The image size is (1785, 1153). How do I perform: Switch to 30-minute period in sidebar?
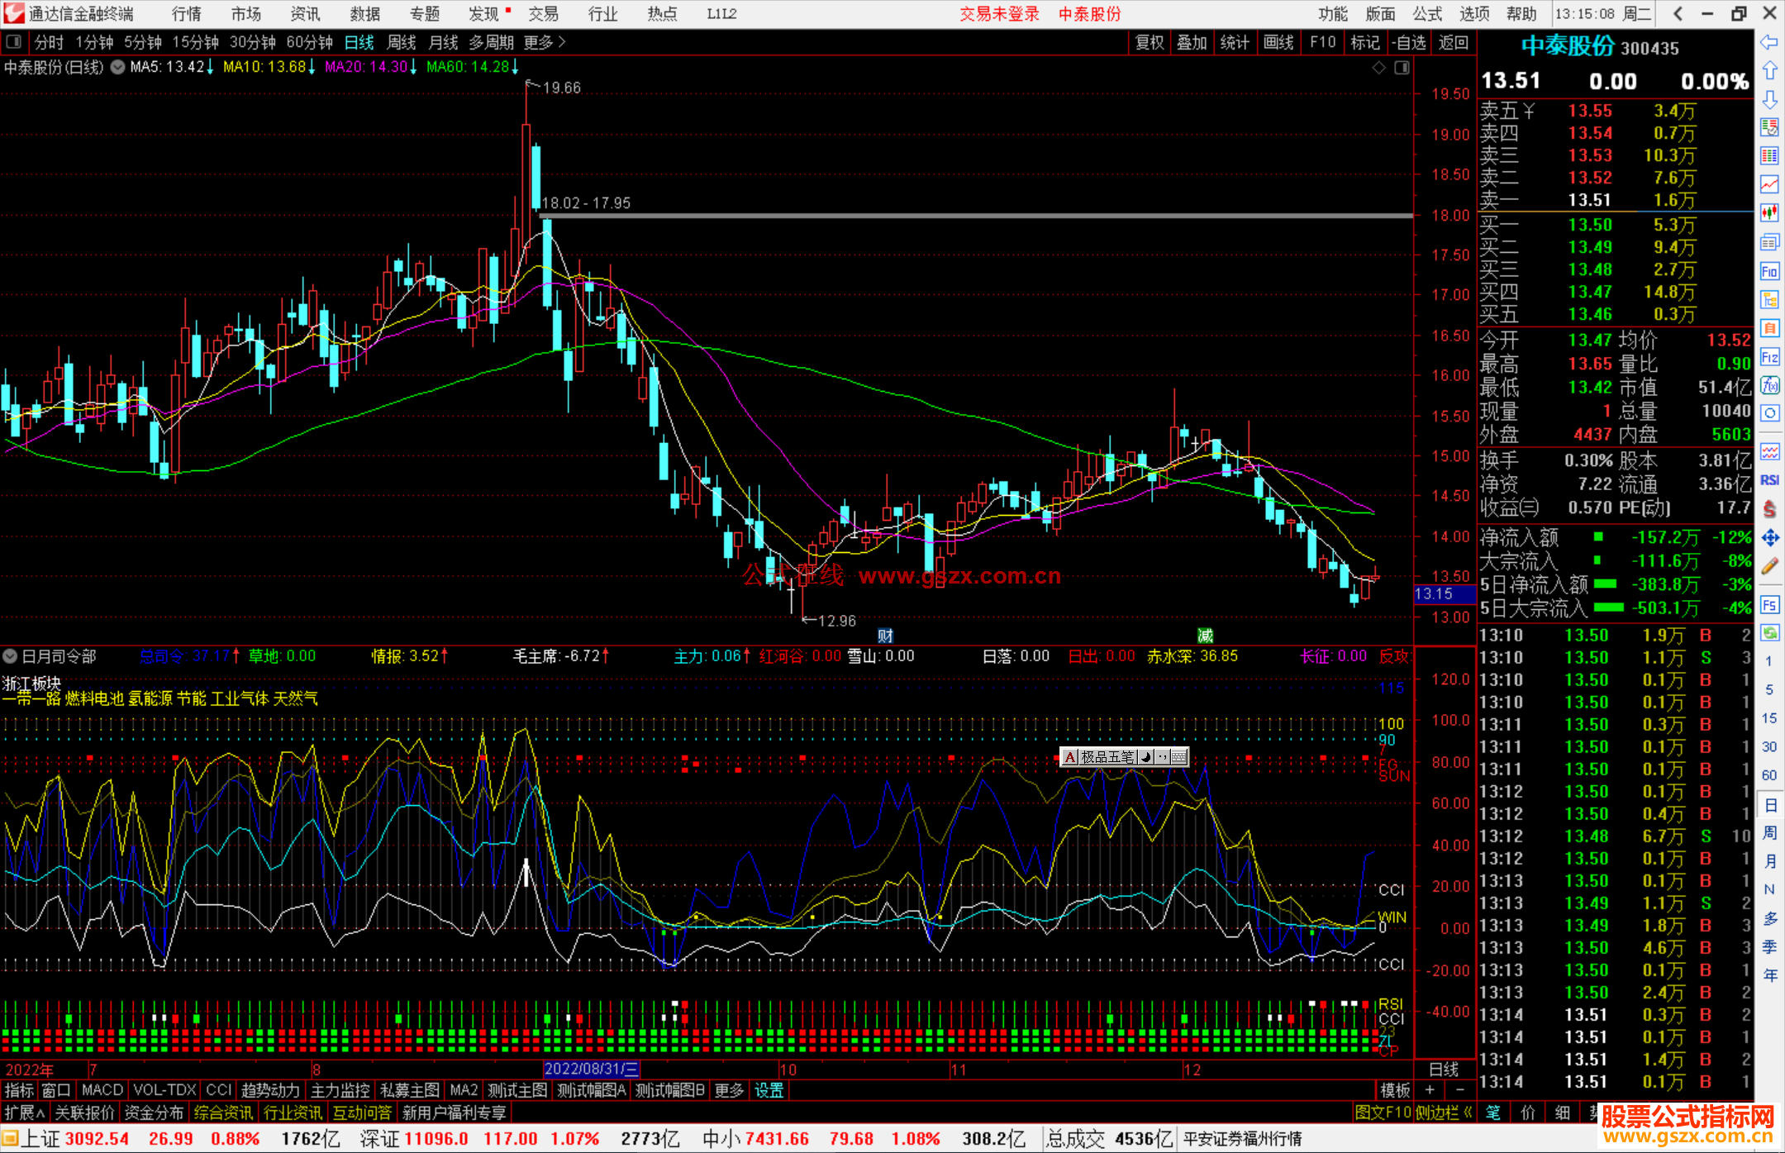(x=1768, y=746)
